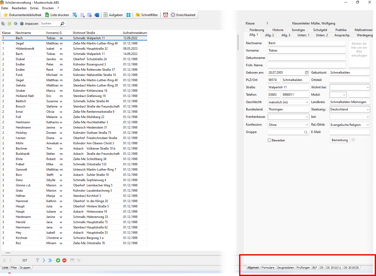The image size is (376, 276).
Task: Jump to last record with double arrow
Action: tap(50, 260)
